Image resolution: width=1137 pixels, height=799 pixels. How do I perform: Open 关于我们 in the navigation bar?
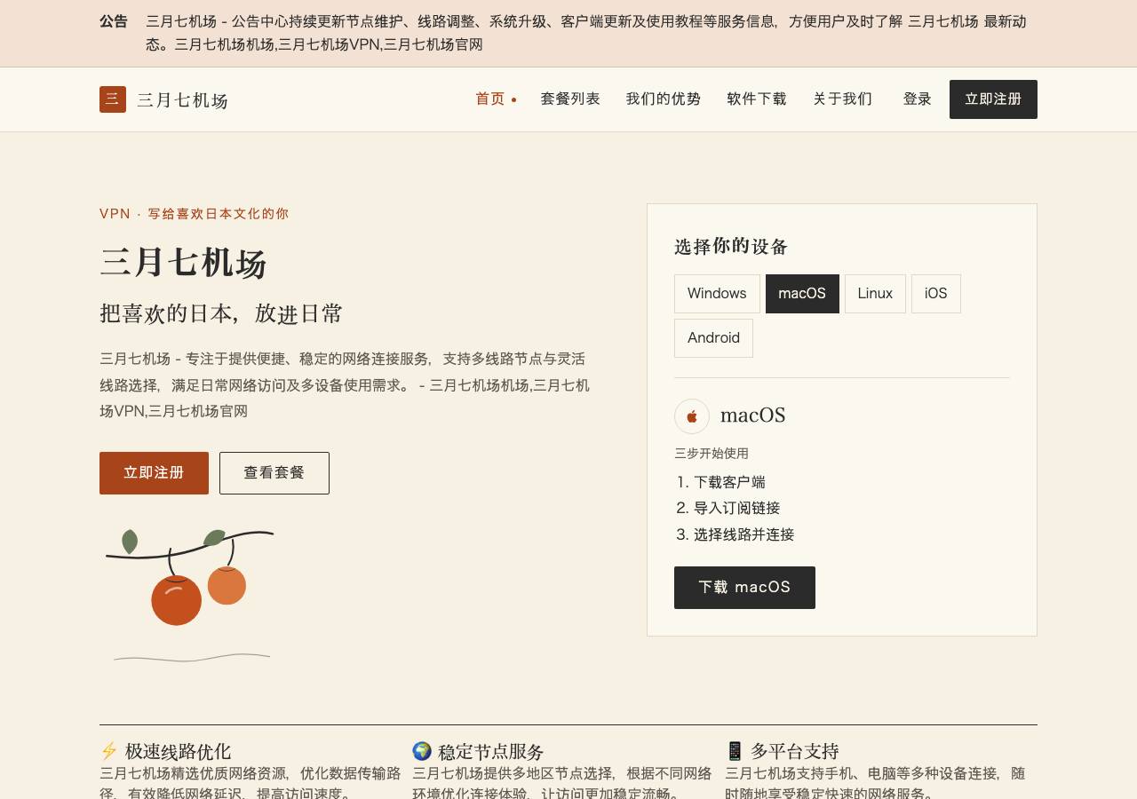[x=843, y=99]
